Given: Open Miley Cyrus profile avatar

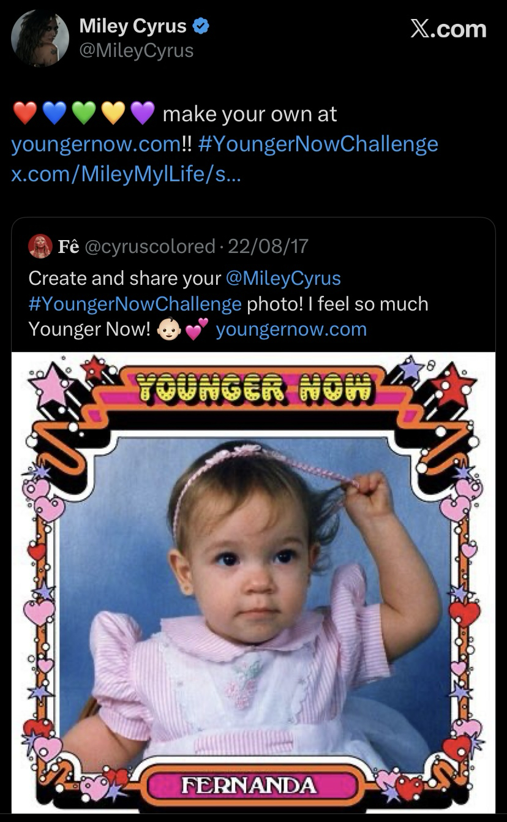Looking at the screenshot, I should coord(40,38).
